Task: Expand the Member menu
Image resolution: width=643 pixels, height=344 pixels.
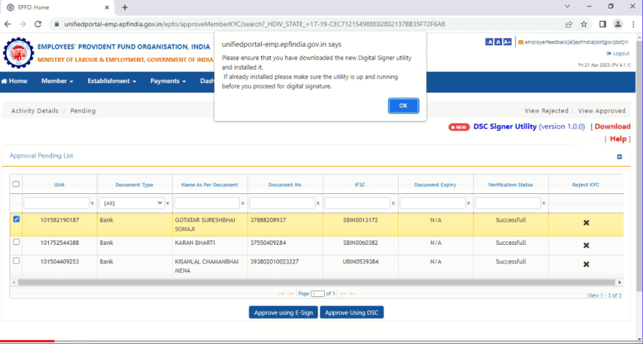Action: [57, 81]
